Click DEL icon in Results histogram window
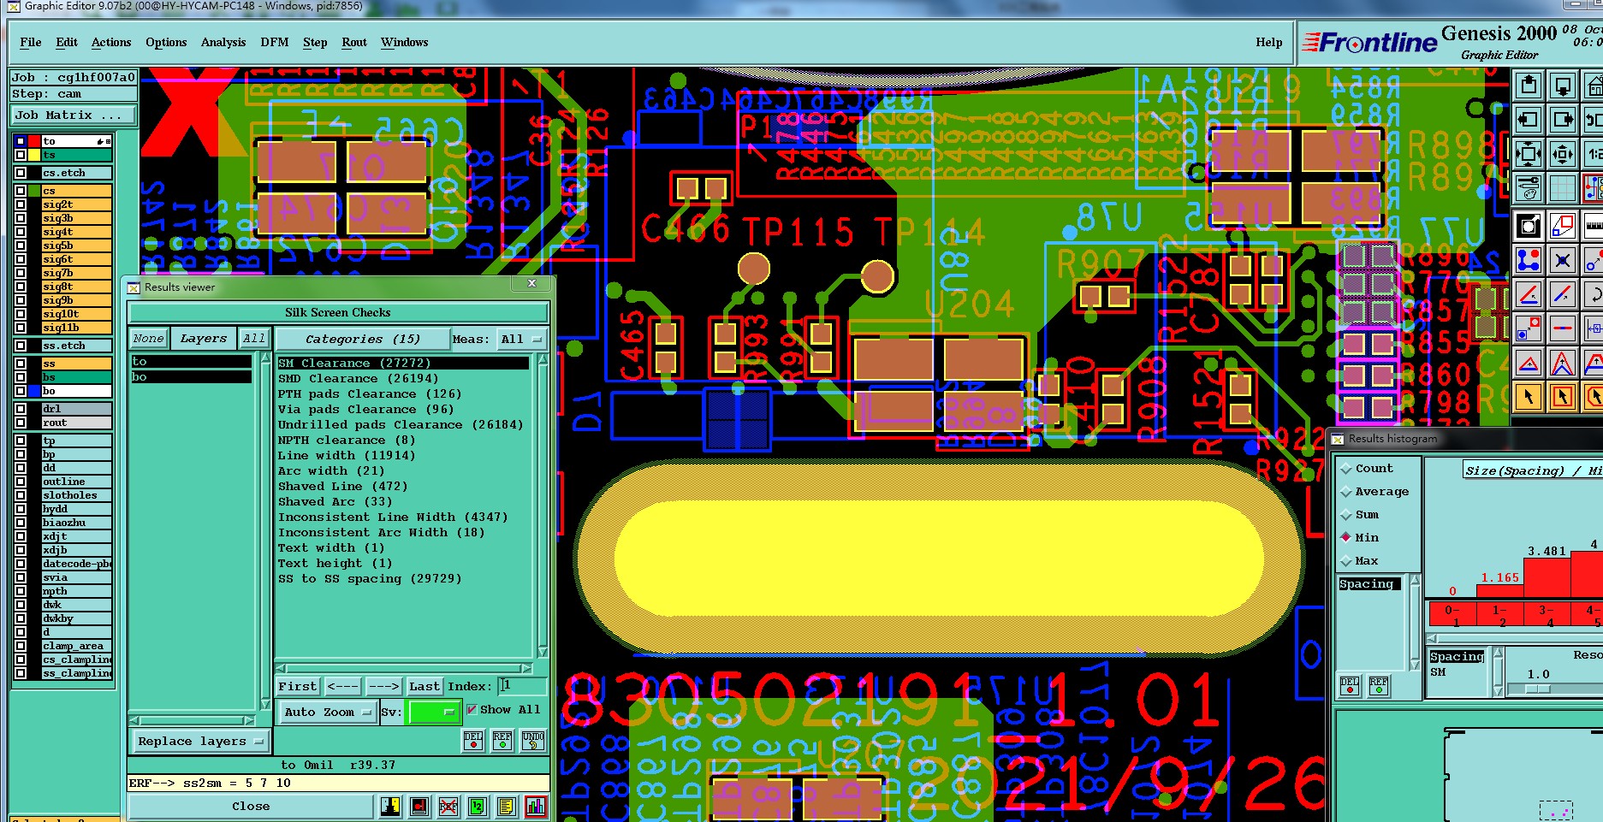1603x822 pixels. pyautogui.click(x=1350, y=686)
